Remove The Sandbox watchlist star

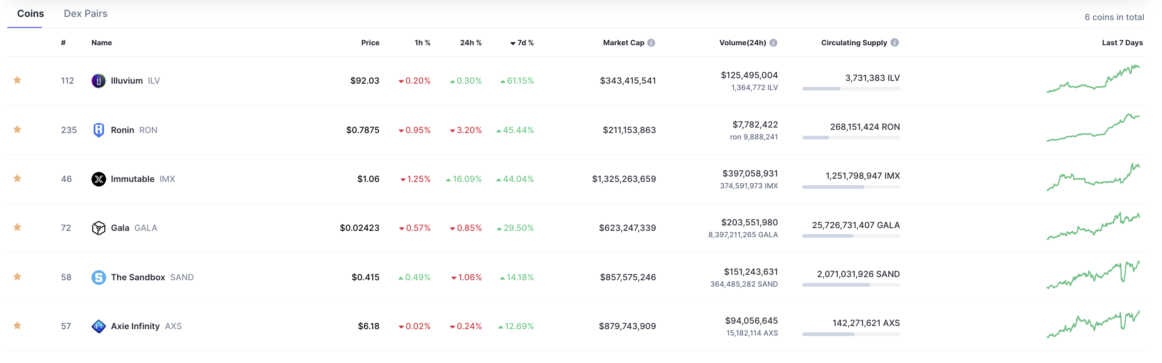[17, 277]
